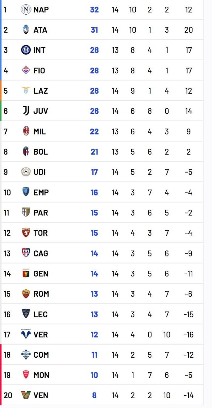Click the GEN team abbreviation
212x408 pixels.
[x=41, y=274]
